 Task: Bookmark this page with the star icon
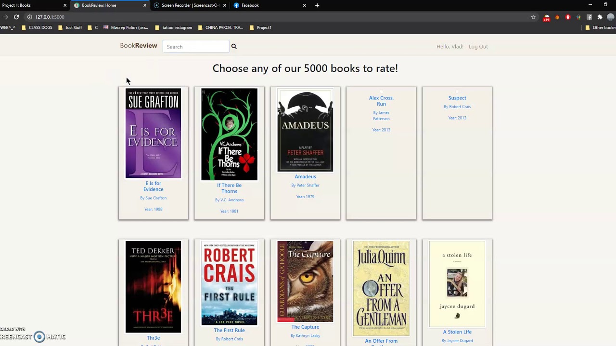click(x=533, y=17)
